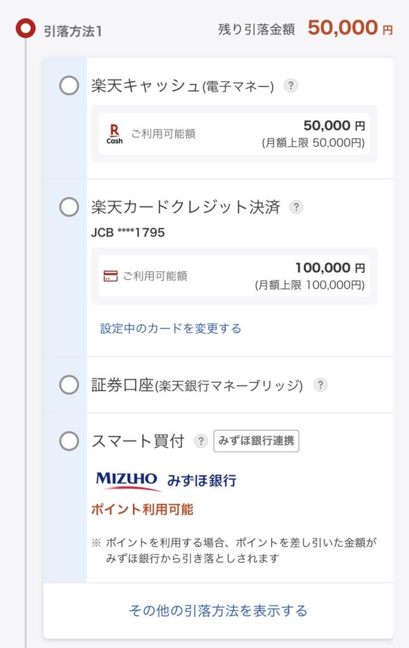This screenshot has height=648, width=409.
Task: Click the 引落方法1 heading
Action: coord(73,30)
